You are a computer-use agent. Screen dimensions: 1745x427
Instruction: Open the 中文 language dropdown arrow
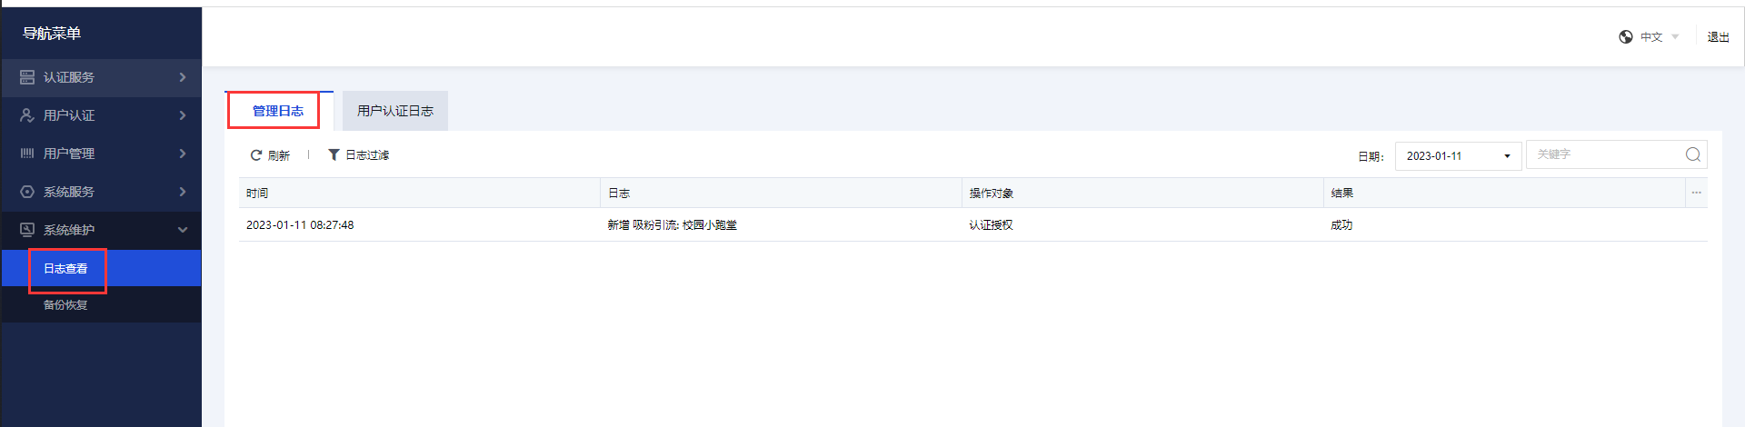tap(1675, 37)
